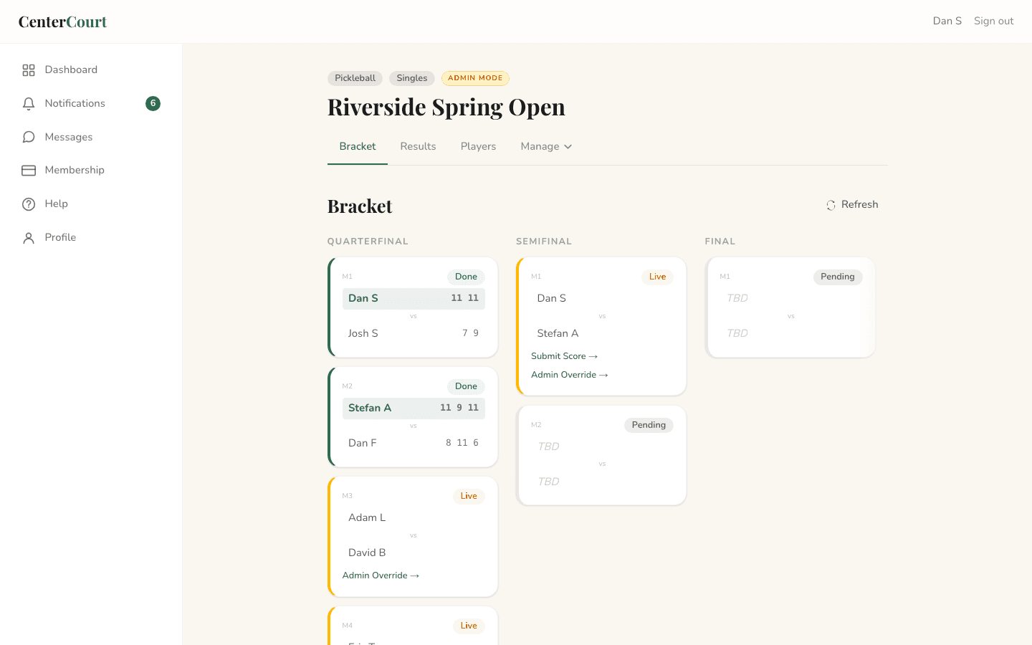1032x645 pixels.
Task: Select Dan F row in quarterfinal M2
Action: (414, 443)
